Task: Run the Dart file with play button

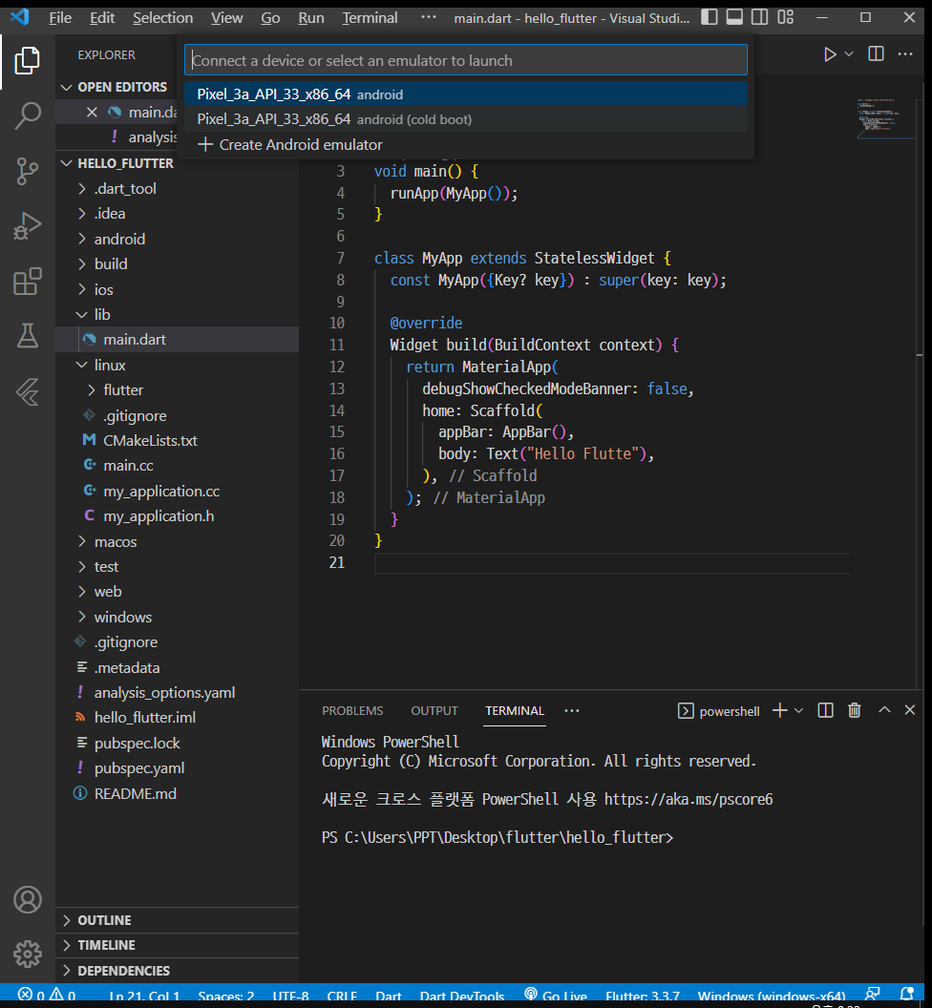Action: coord(830,54)
